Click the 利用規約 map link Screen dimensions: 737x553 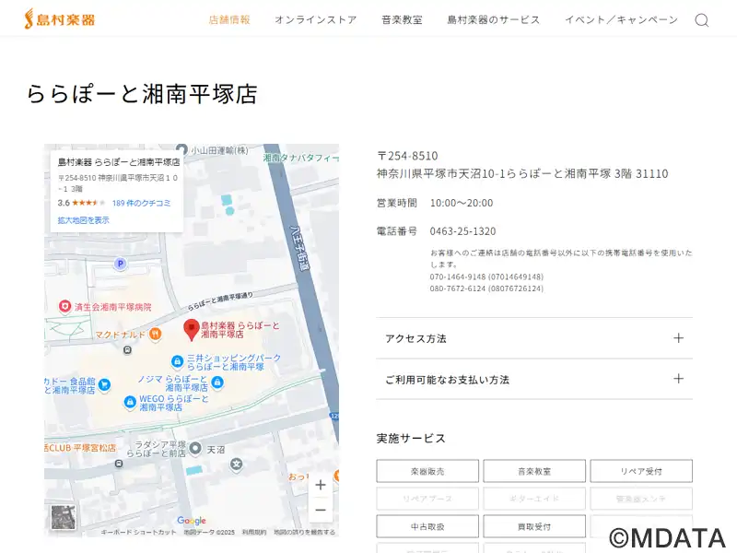pyautogui.click(x=254, y=533)
